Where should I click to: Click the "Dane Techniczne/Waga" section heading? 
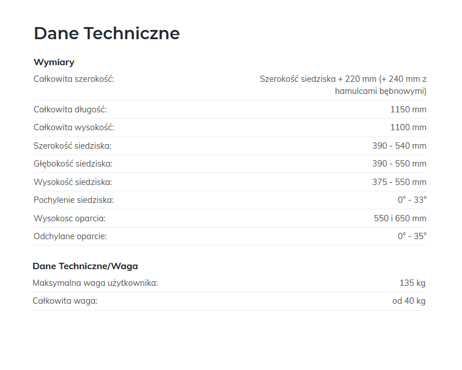[x=85, y=266]
